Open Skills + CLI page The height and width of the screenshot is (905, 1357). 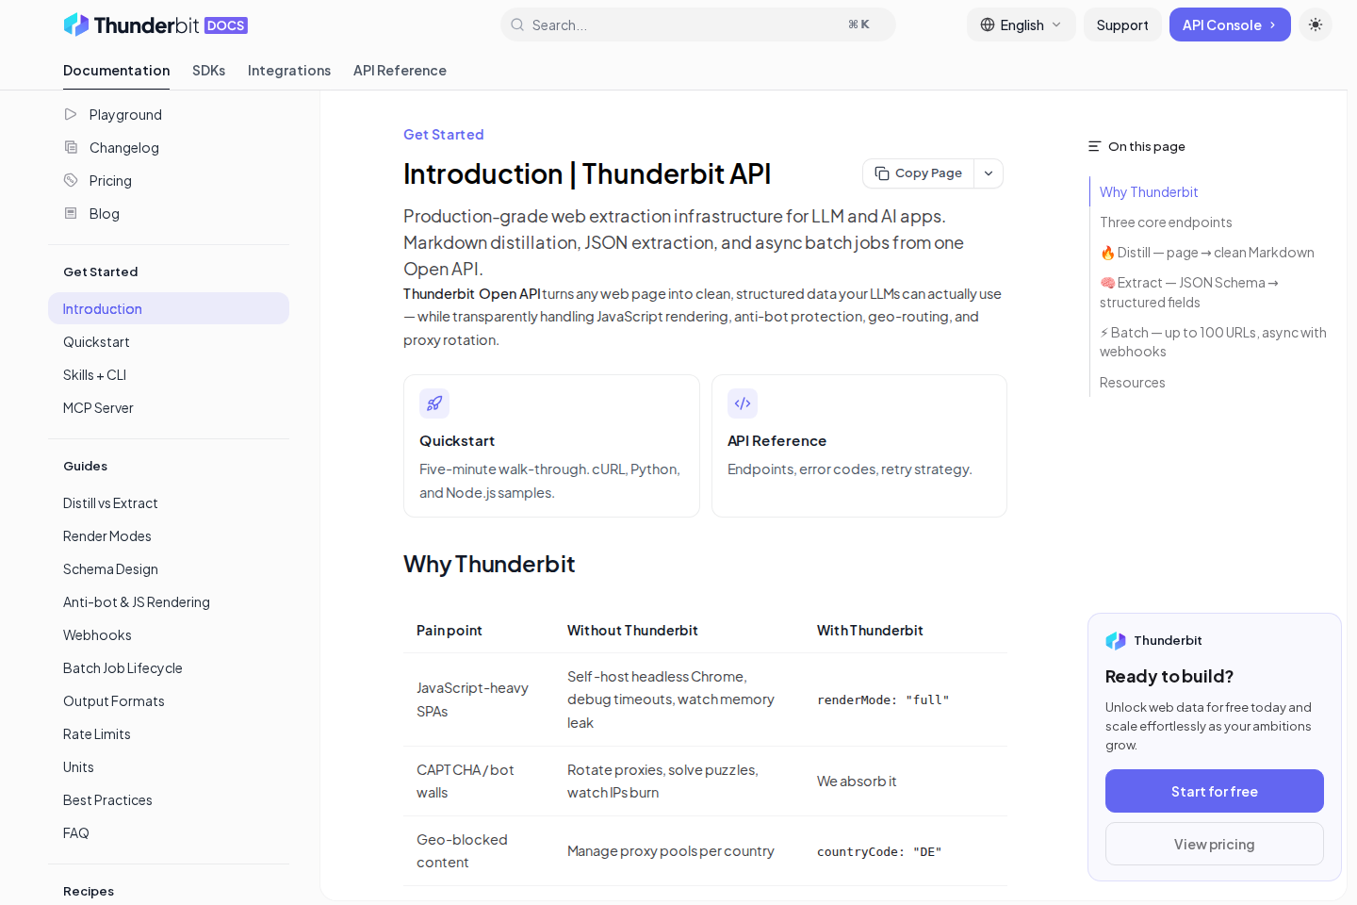169,374
